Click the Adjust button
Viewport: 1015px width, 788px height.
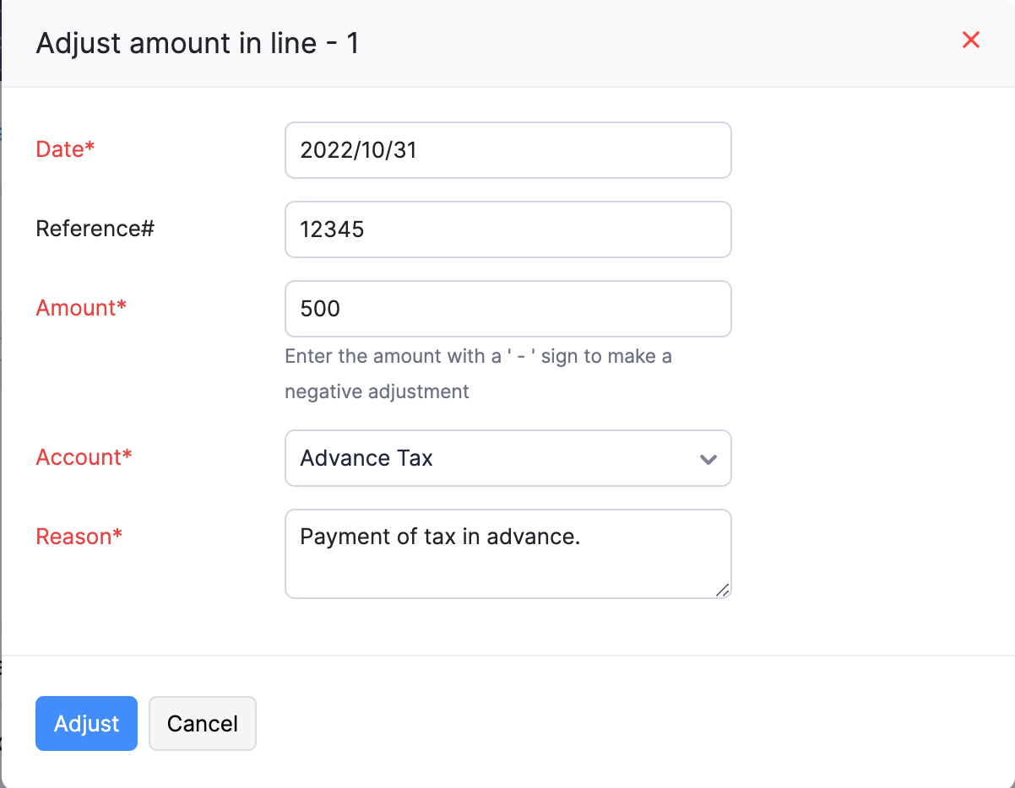[86, 723]
